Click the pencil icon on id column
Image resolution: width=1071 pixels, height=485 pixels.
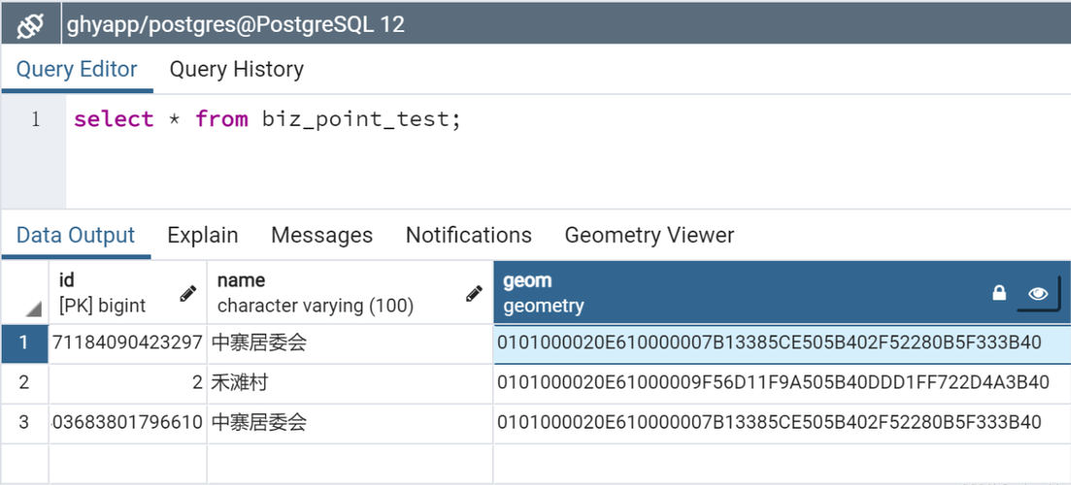tap(187, 294)
